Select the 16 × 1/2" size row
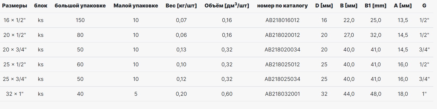The height and width of the screenshot is (109, 437). [x=218, y=20]
